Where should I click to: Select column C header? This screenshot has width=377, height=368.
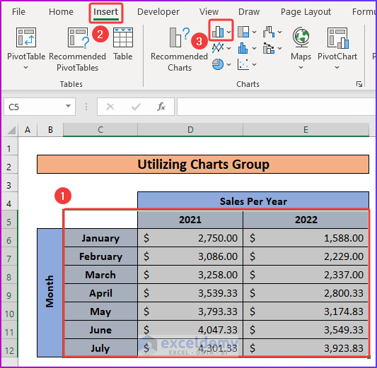point(100,130)
